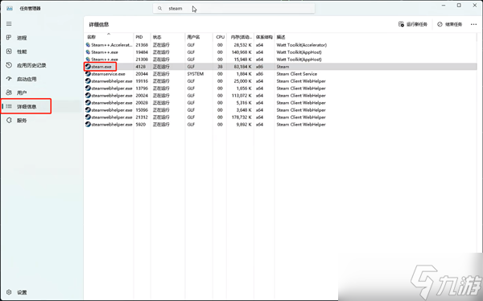The image size is (483, 301).
Task: Click icon of steamwebhelper.exe PID 15096
Action: pos(88,110)
